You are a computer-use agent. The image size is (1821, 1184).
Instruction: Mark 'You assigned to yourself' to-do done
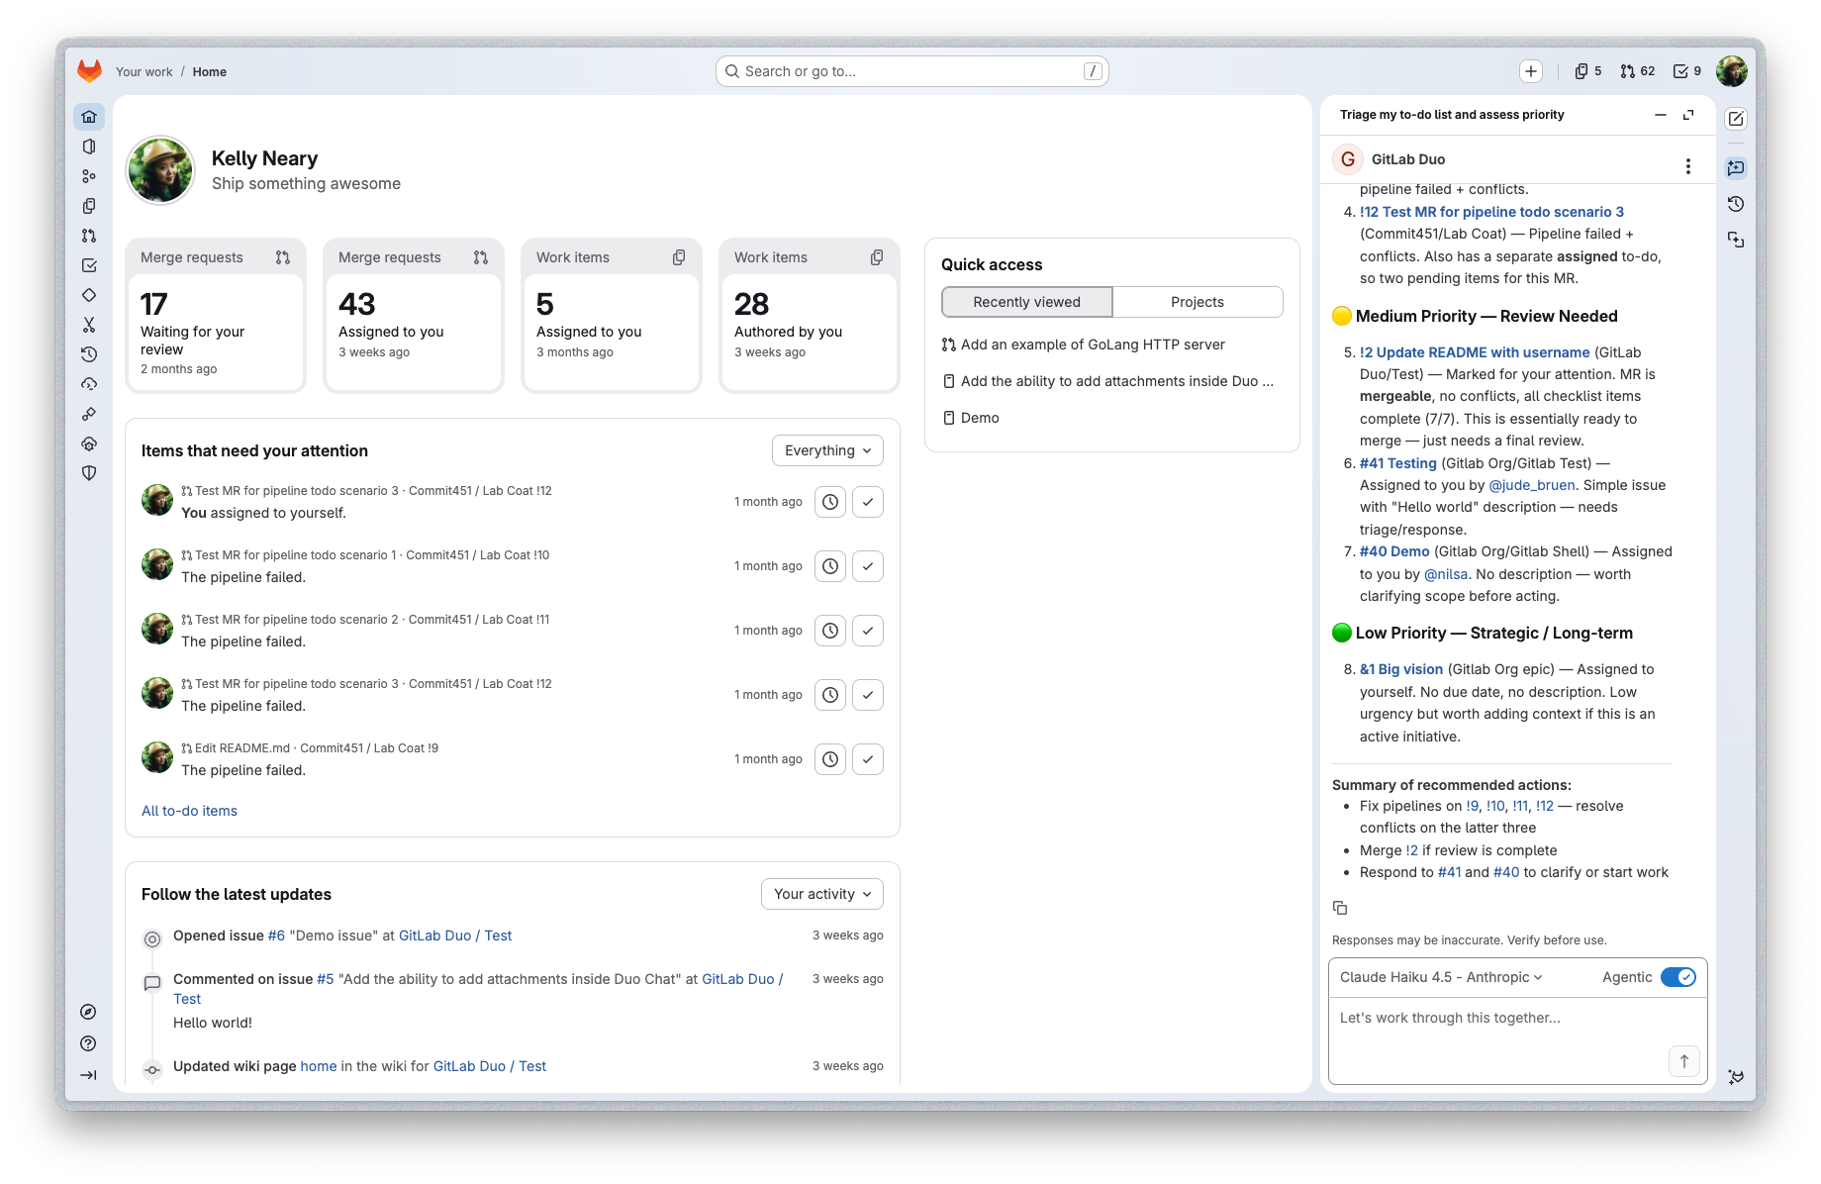click(x=868, y=502)
